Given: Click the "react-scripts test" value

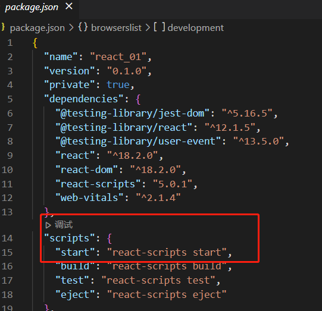Looking at the screenshot, I should [158, 281].
